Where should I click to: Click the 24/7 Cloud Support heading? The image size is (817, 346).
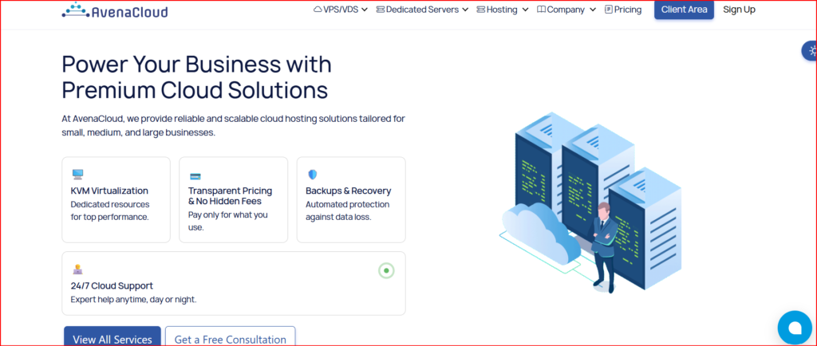coord(112,285)
